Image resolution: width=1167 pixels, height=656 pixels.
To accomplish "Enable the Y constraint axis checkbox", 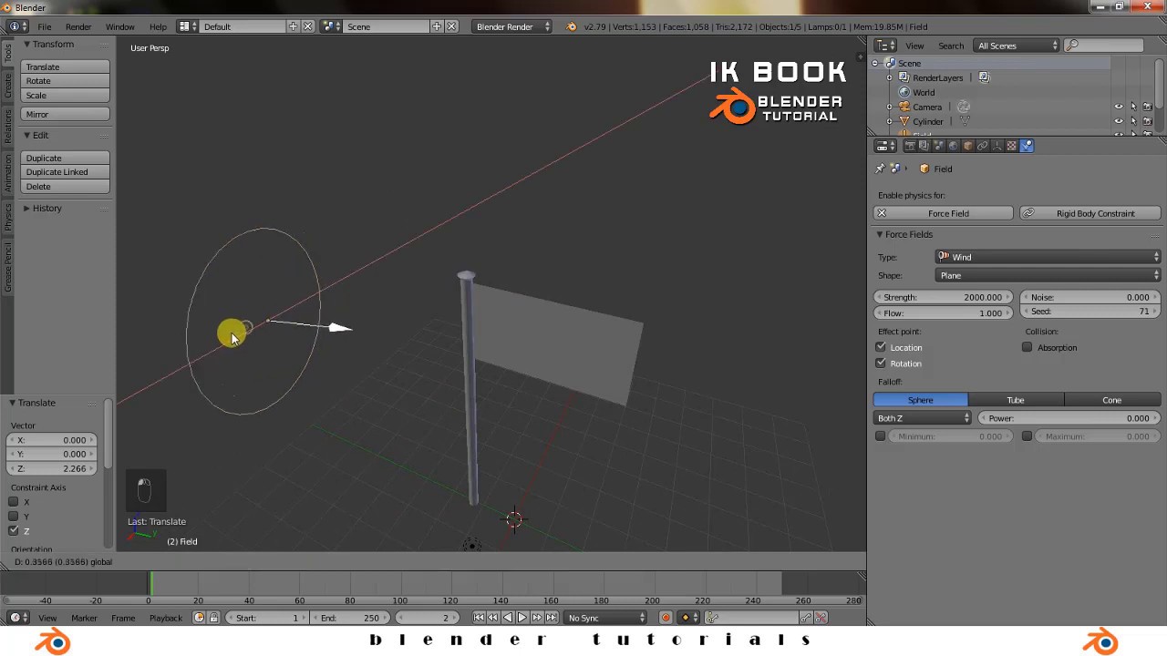I will 14,517.
